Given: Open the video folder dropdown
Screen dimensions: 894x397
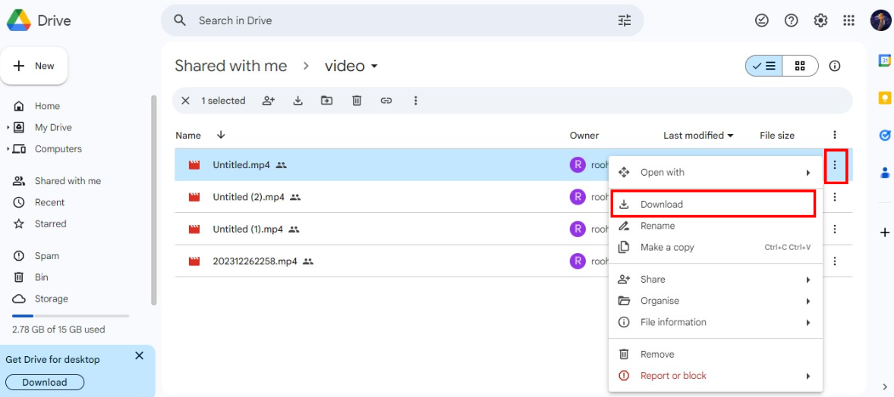Looking at the screenshot, I should point(374,67).
